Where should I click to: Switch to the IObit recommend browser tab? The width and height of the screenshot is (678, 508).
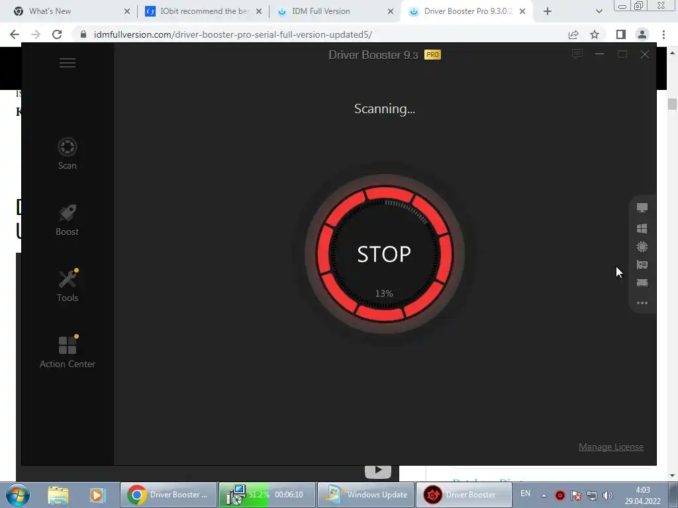click(x=204, y=11)
